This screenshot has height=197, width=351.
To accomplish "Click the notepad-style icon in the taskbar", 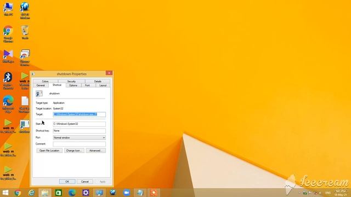I will (x=140, y=193).
